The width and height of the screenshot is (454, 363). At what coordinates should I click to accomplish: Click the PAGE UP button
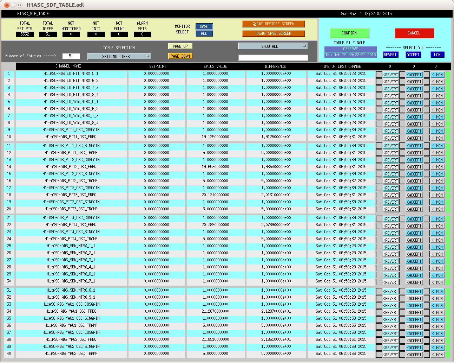pyautogui.click(x=180, y=46)
